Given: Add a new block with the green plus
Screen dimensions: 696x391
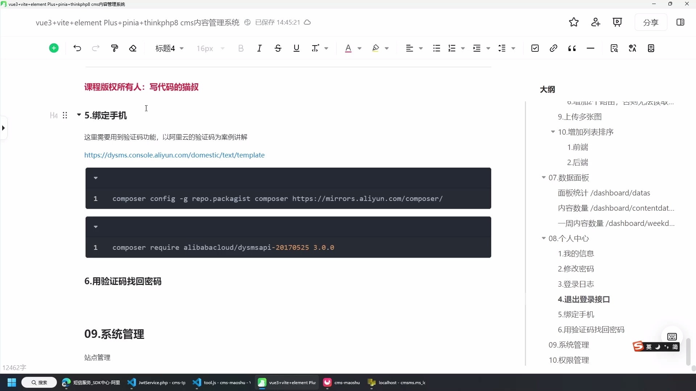Looking at the screenshot, I should (53, 48).
